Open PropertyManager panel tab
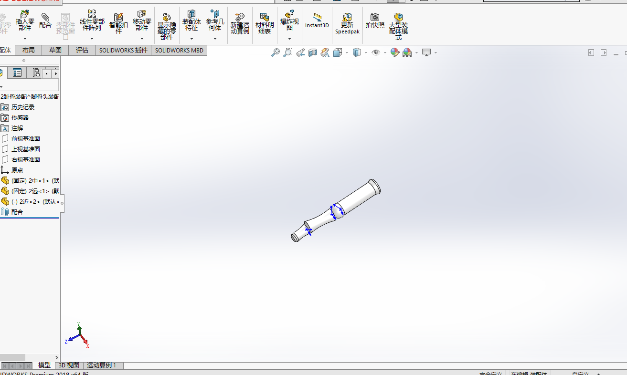 click(x=17, y=73)
